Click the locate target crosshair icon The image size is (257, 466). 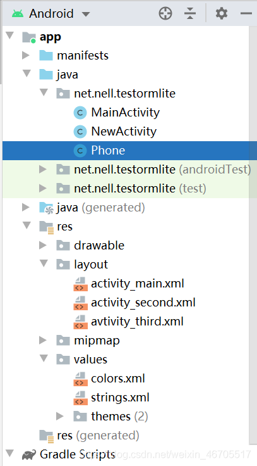coord(165,14)
